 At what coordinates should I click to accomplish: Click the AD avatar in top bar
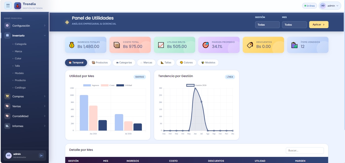(x=323, y=6)
